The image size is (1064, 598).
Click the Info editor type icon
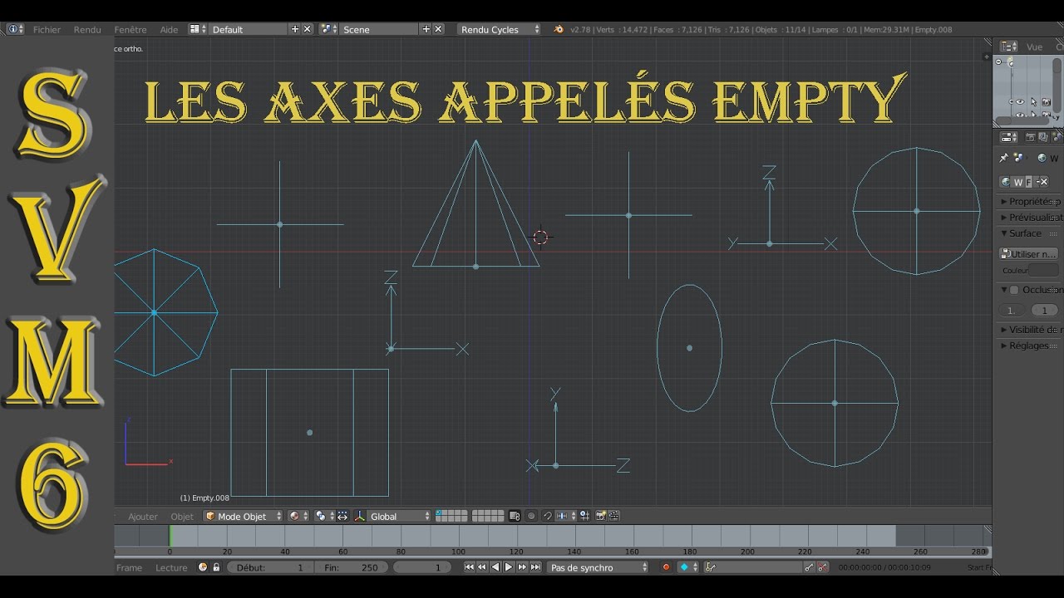coord(16,29)
